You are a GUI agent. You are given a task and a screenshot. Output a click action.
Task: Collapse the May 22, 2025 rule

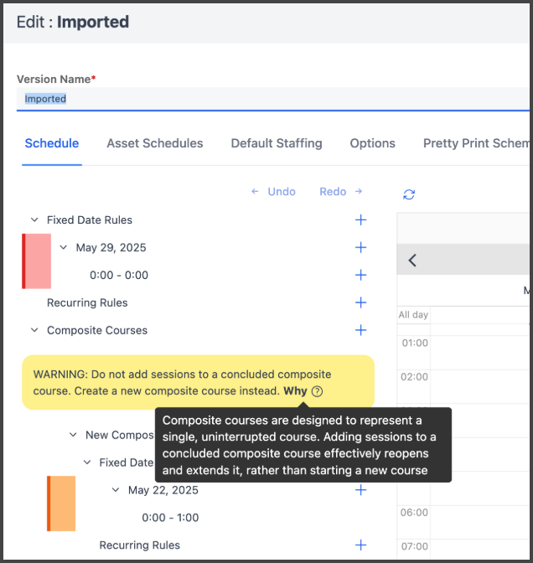pyautogui.click(x=116, y=490)
